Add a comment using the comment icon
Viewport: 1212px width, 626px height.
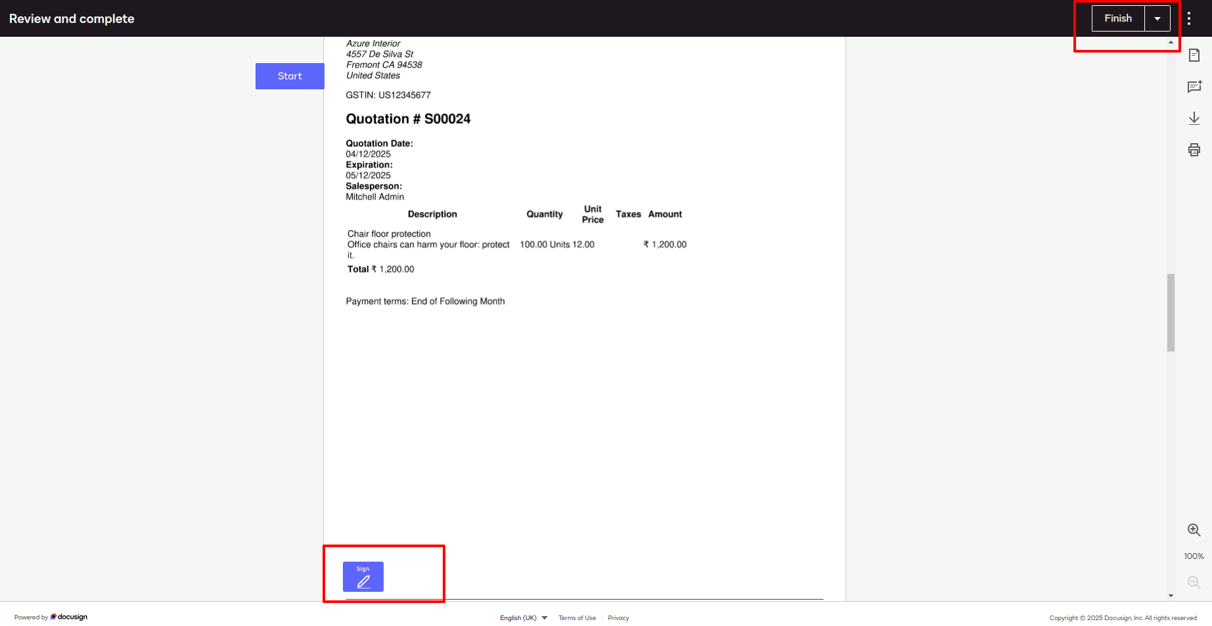1194,87
